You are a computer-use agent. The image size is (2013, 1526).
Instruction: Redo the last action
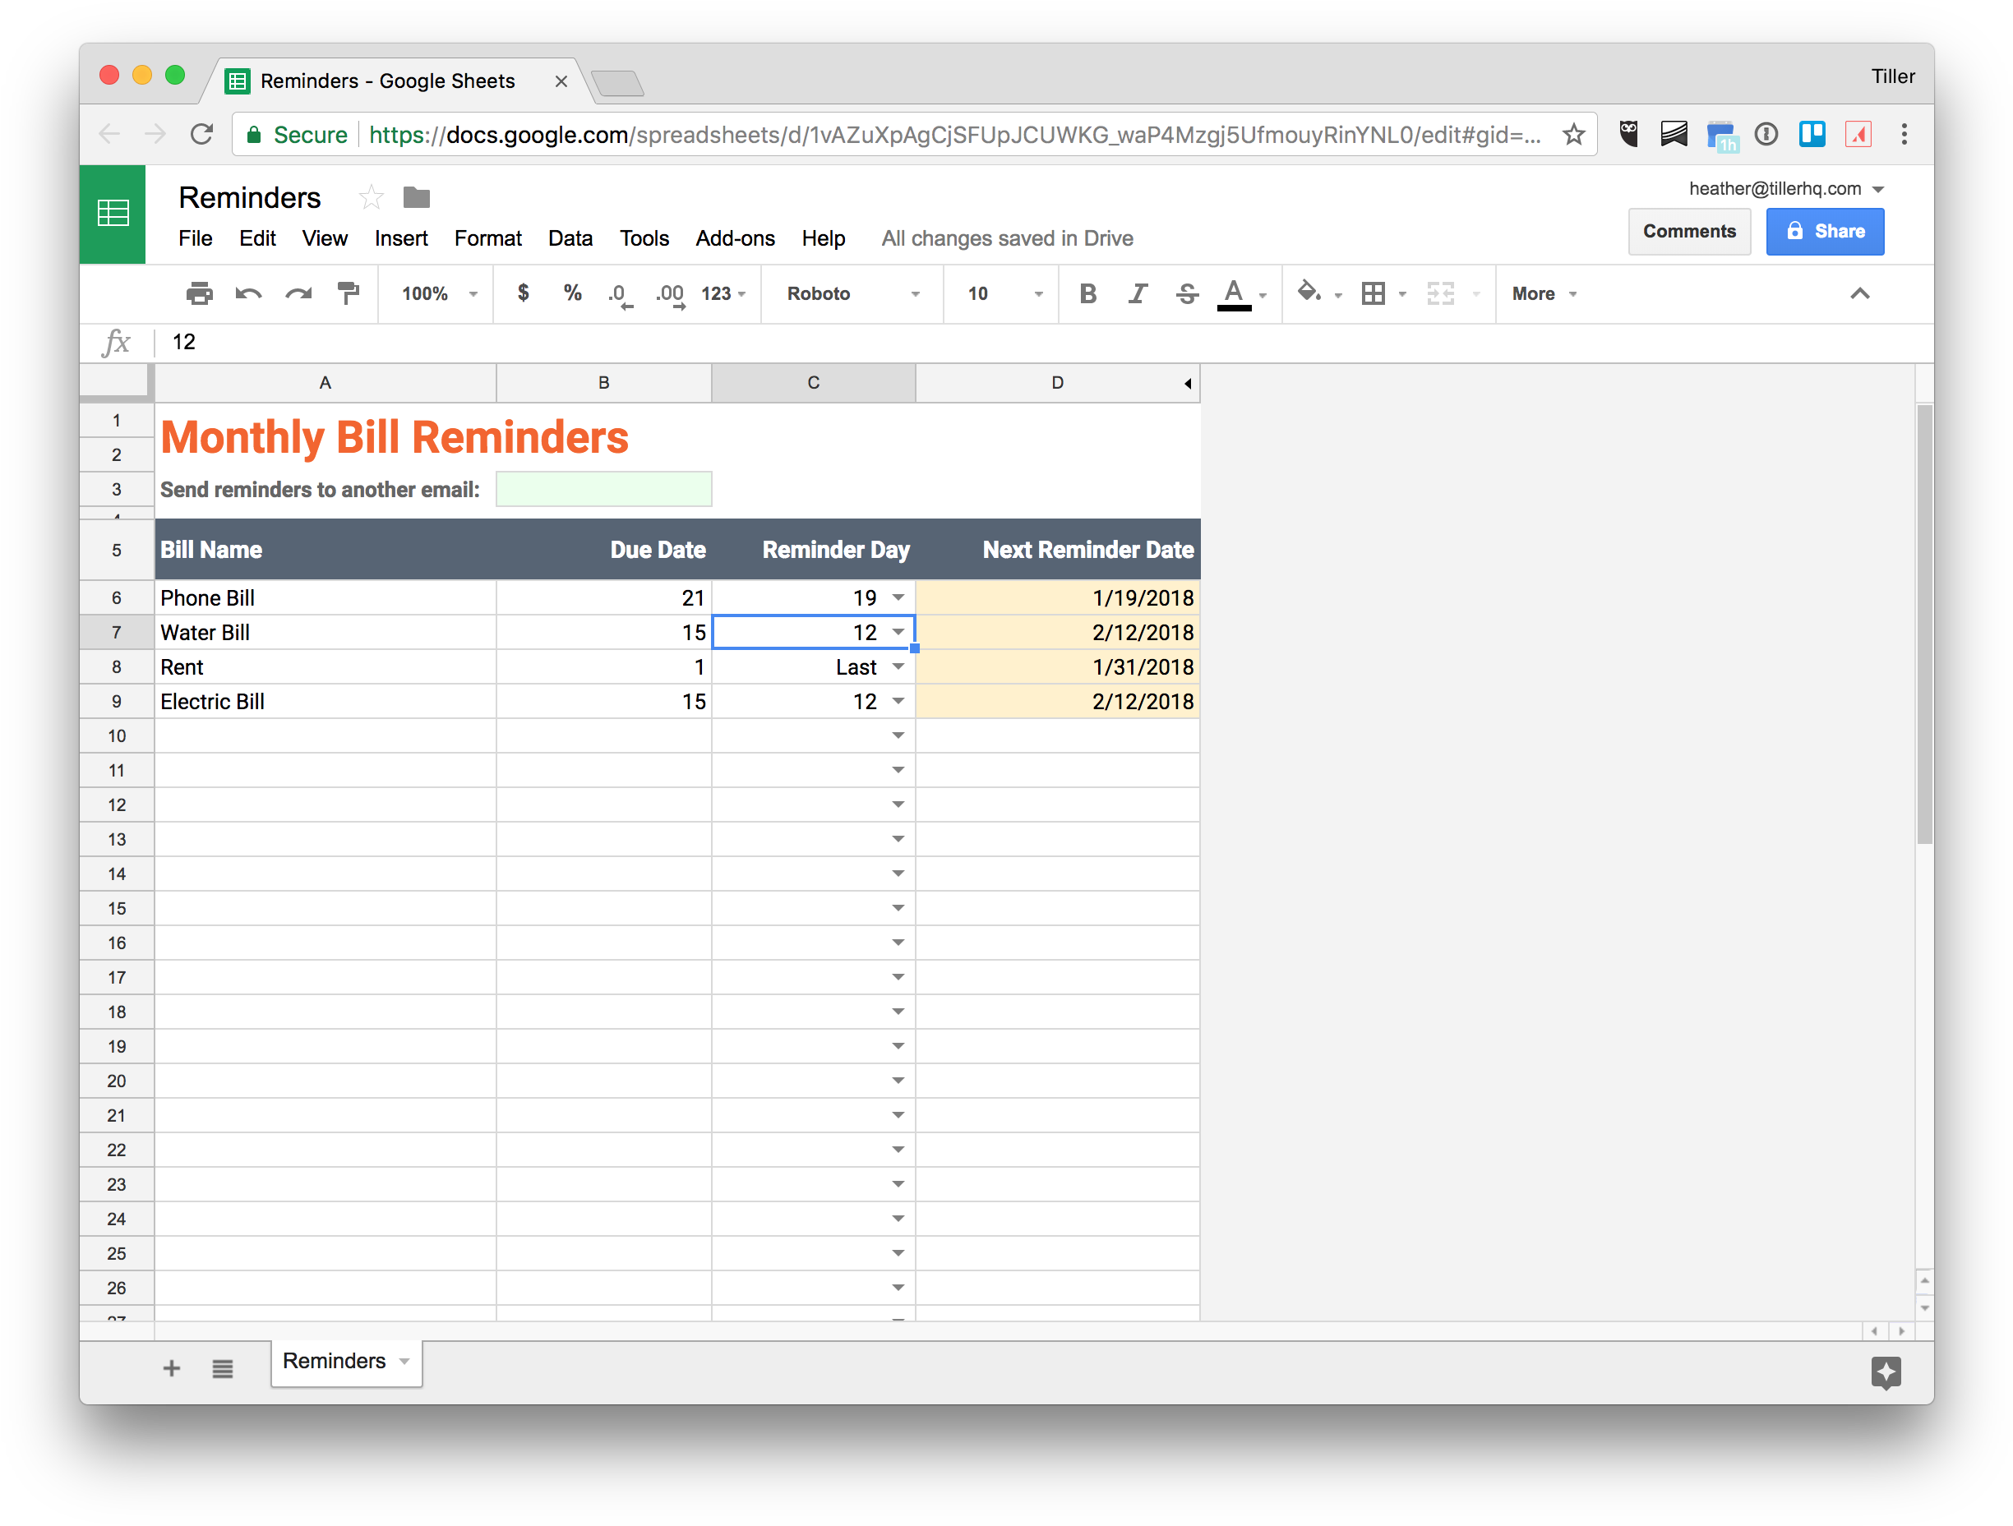point(298,294)
